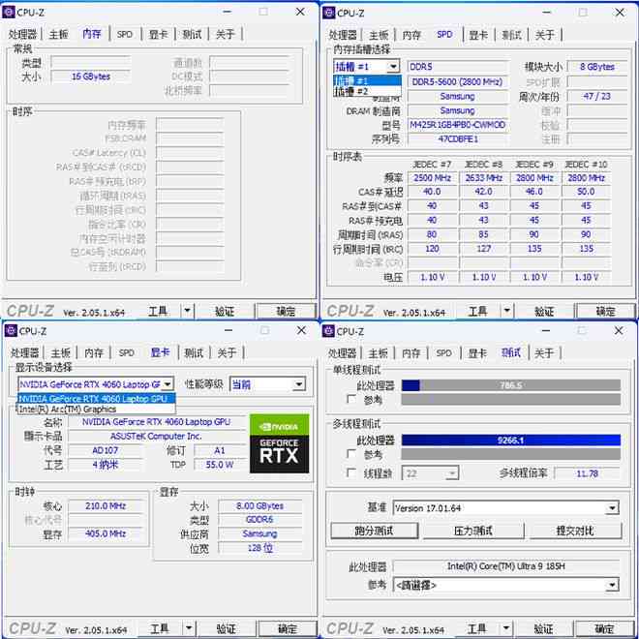The width and height of the screenshot is (639, 639).
Task: Open 关于 tab in the Bench window
Action: pyautogui.click(x=544, y=353)
